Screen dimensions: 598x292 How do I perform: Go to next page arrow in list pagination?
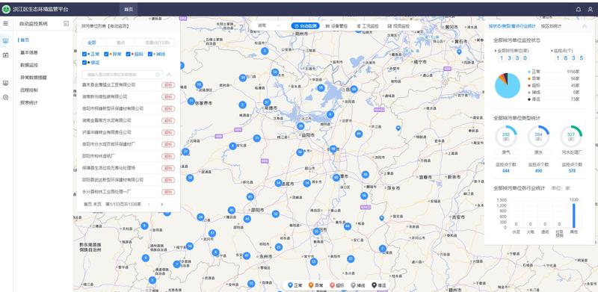tap(161, 205)
